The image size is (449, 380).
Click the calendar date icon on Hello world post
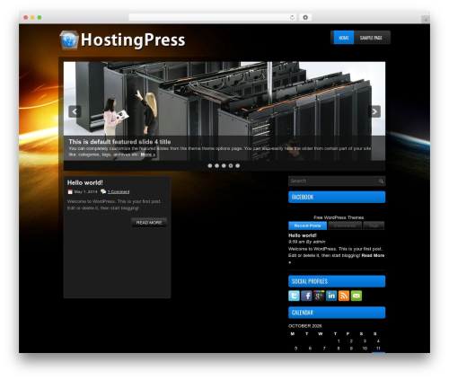point(70,191)
